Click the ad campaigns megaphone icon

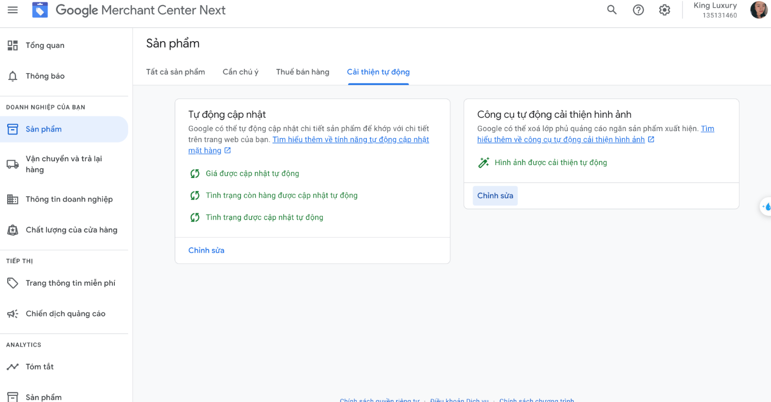pyautogui.click(x=13, y=314)
